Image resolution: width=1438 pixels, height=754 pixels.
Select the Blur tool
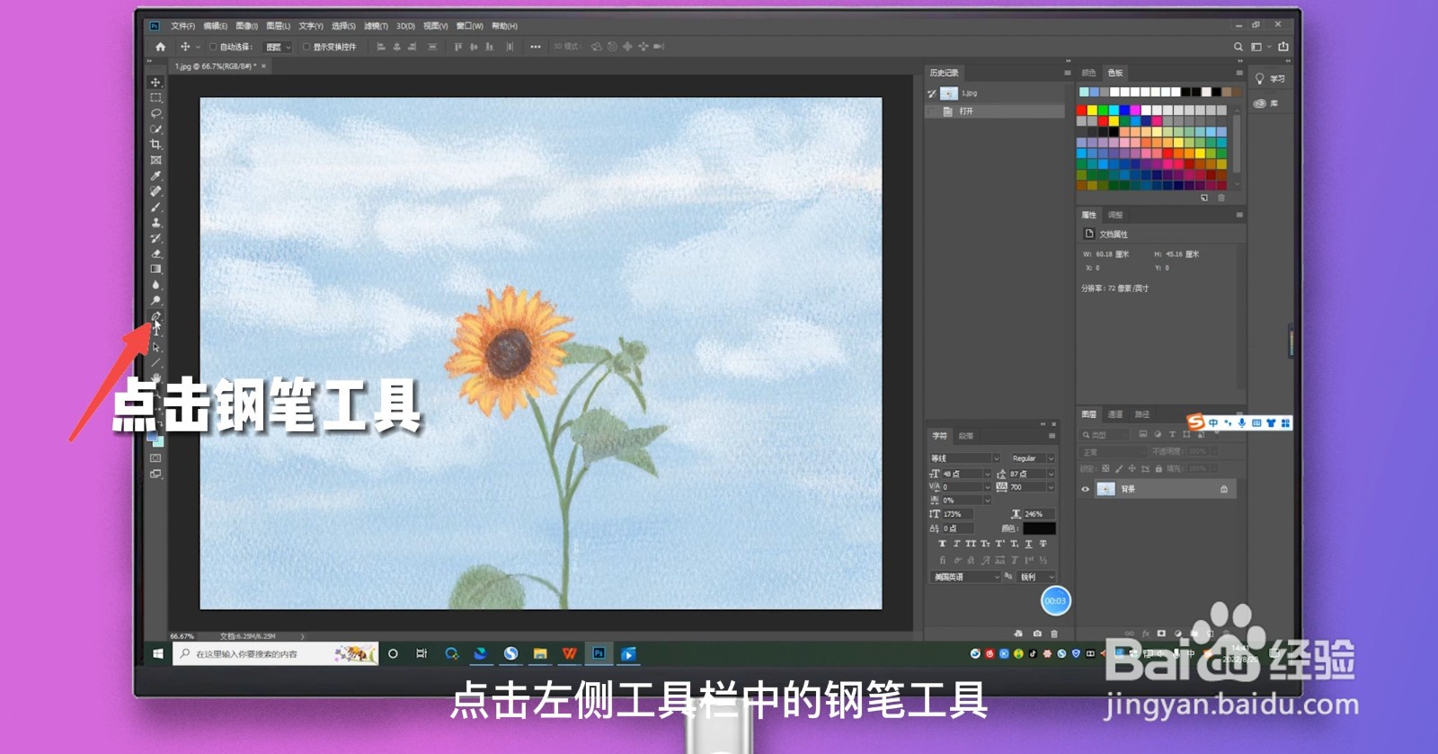pos(155,285)
